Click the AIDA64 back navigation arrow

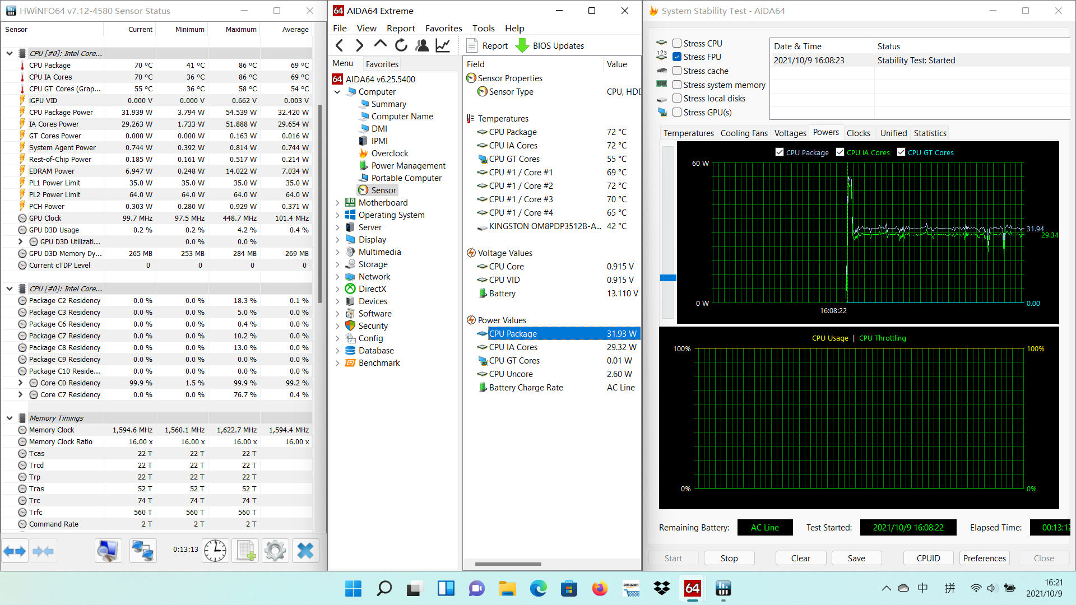point(340,45)
